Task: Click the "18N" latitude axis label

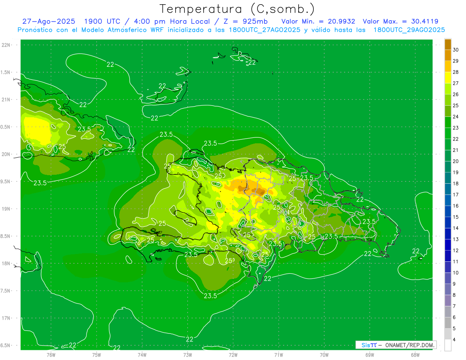Action: coord(7,263)
